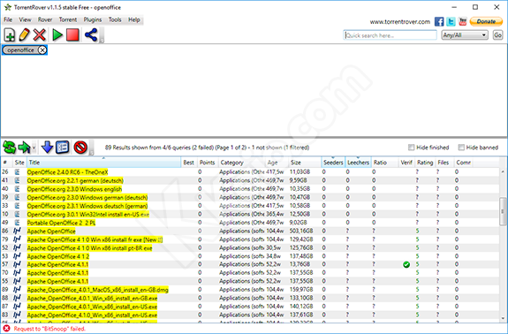
Task: Sort results by Ratio column header
Action: tap(384, 163)
